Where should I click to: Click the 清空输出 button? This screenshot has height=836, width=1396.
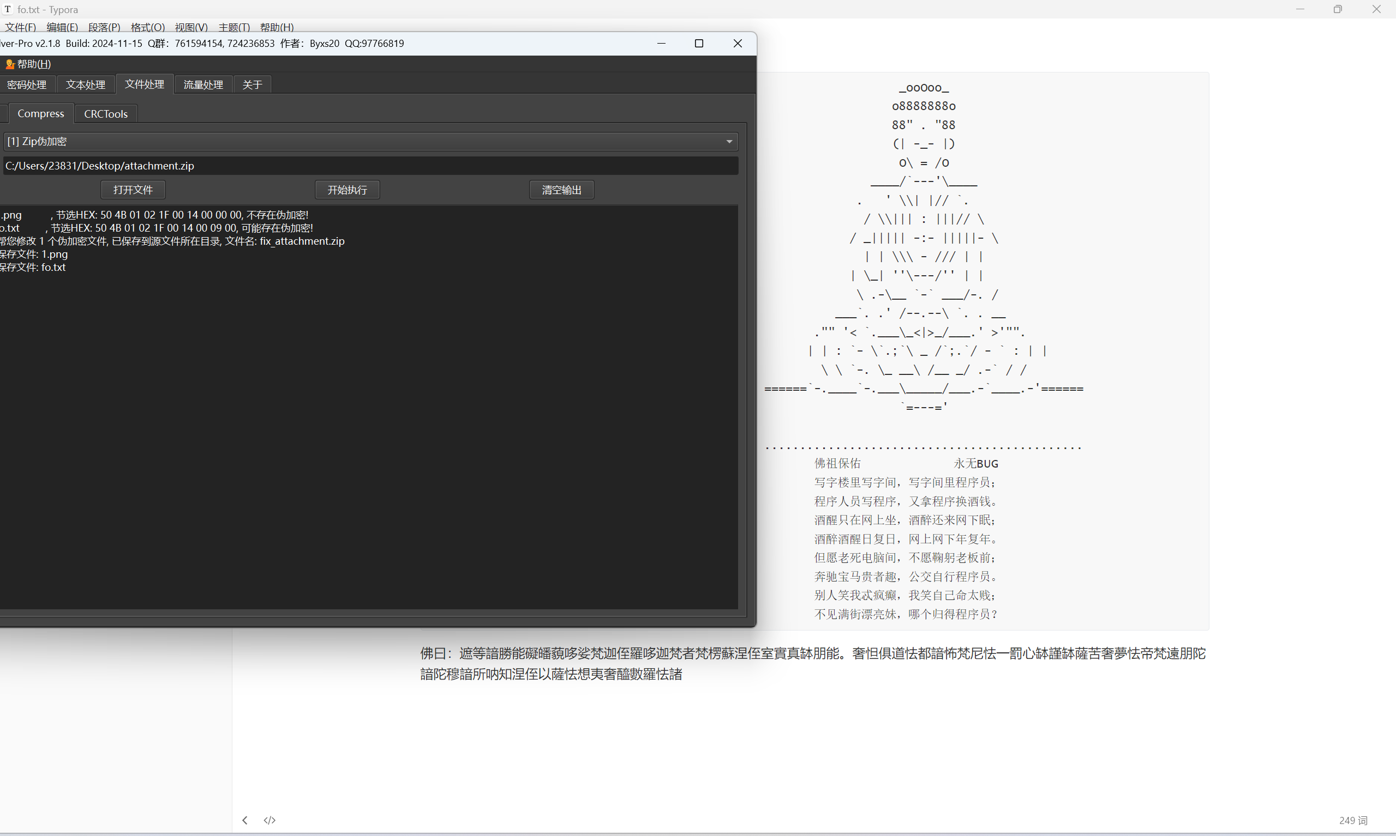pyautogui.click(x=561, y=190)
